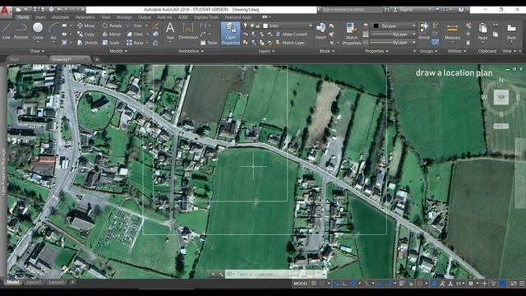The width and height of the screenshot is (526, 296).
Task: Activate Match Properties tool
Action: click(352, 34)
